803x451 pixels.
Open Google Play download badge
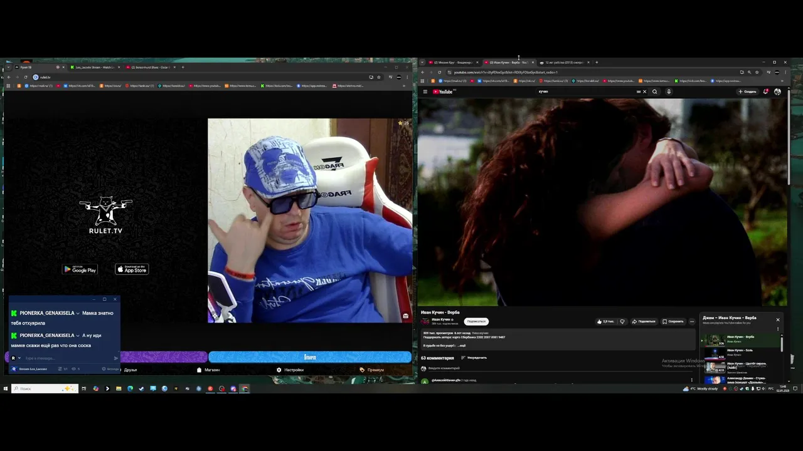[x=80, y=269]
